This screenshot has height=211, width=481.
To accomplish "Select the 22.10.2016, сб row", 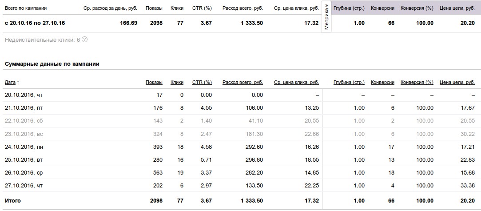I will (x=241, y=121).
